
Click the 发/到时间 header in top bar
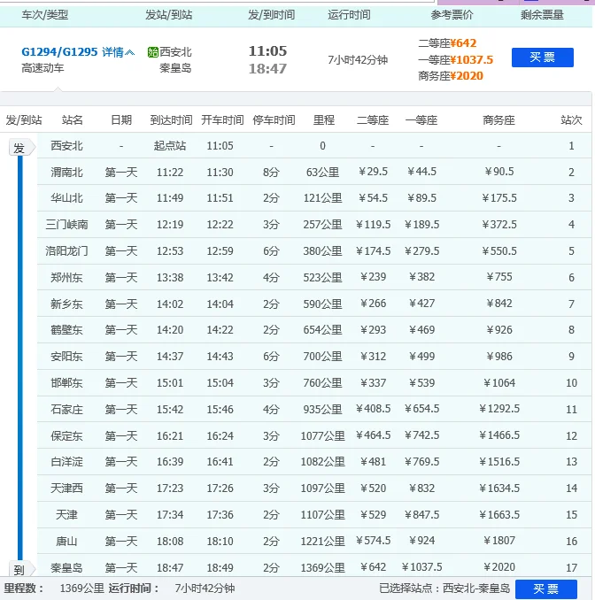271,15
